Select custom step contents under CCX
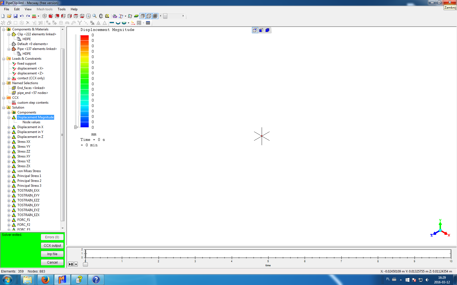This screenshot has width=457, height=285. (x=33, y=103)
